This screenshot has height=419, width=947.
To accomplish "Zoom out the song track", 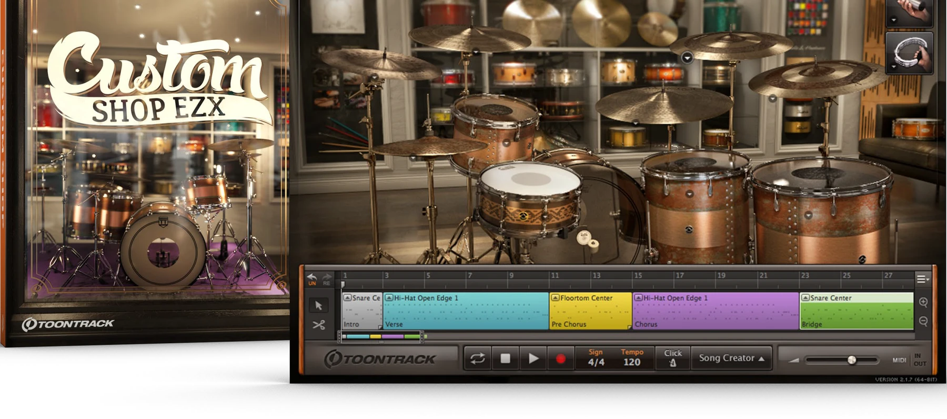I will (923, 321).
